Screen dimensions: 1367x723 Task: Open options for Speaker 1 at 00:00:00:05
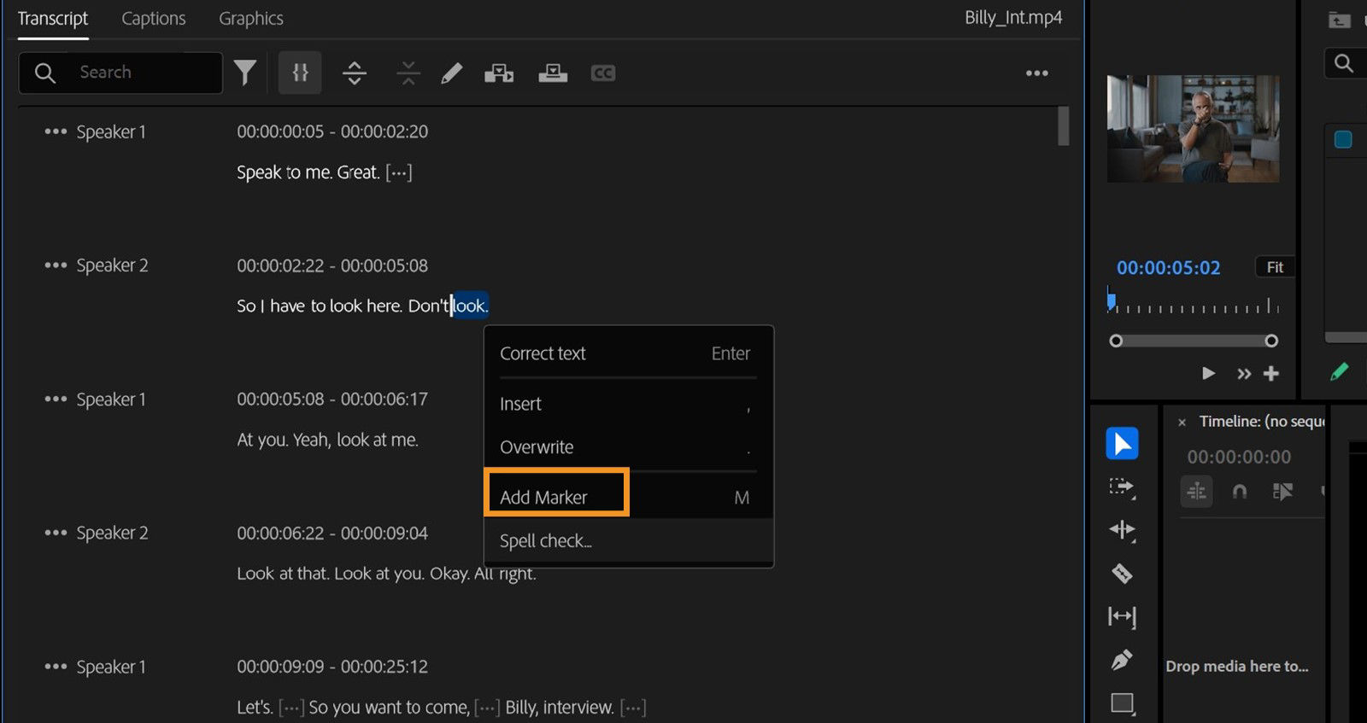click(56, 131)
